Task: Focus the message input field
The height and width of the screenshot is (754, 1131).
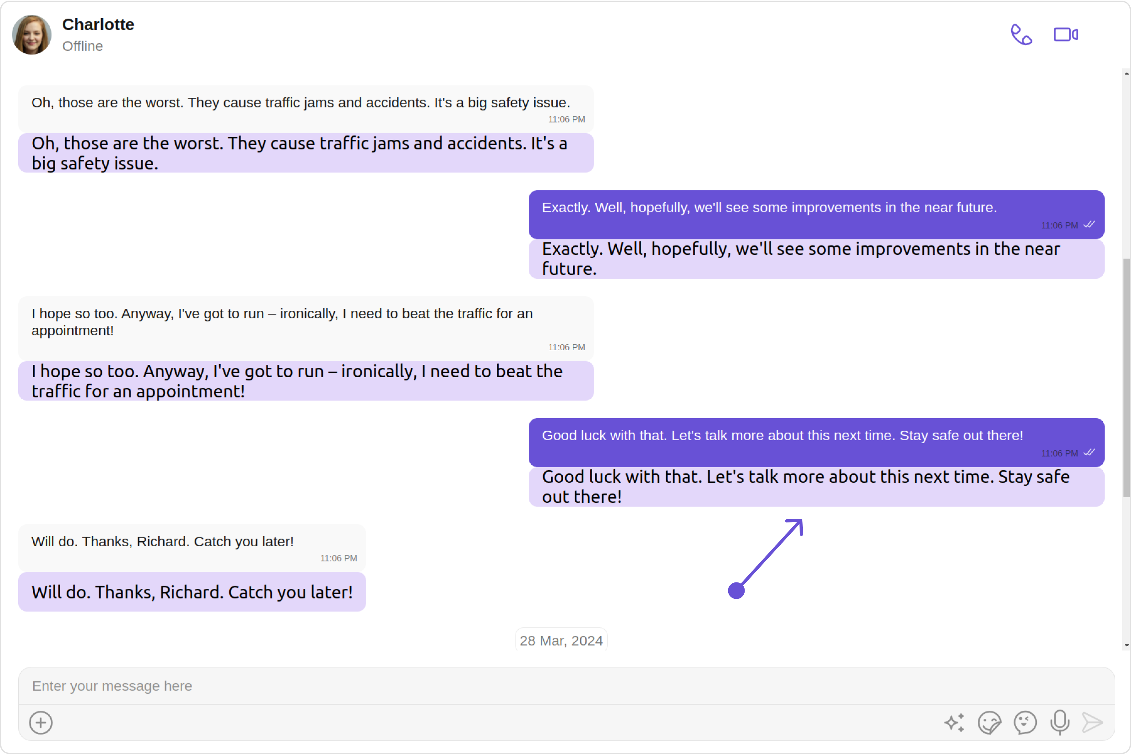Action: (566, 686)
